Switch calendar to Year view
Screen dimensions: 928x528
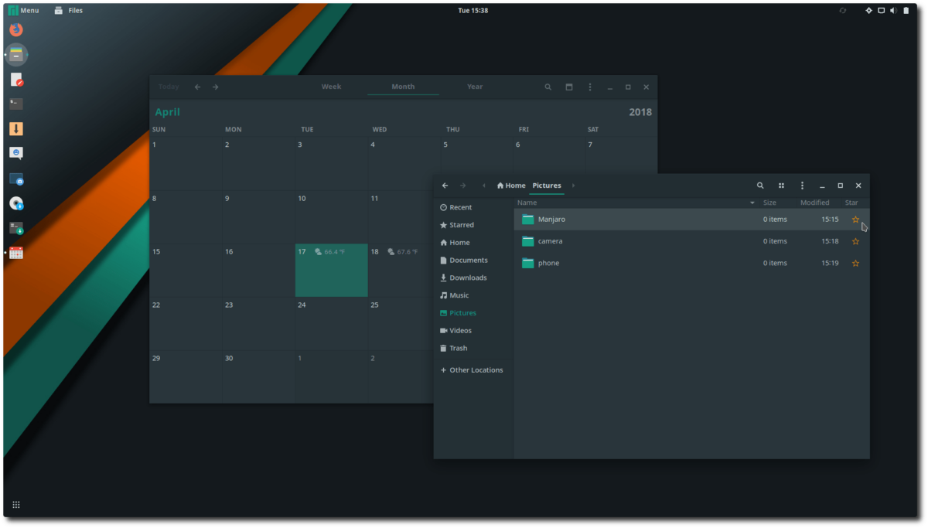point(474,87)
